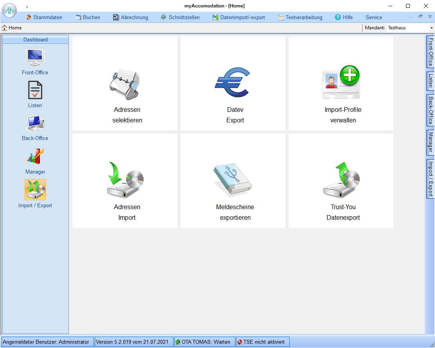Image resolution: width=435 pixels, height=348 pixels.
Task: Click the Listen checklist icon
Action: click(x=35, y=90)
